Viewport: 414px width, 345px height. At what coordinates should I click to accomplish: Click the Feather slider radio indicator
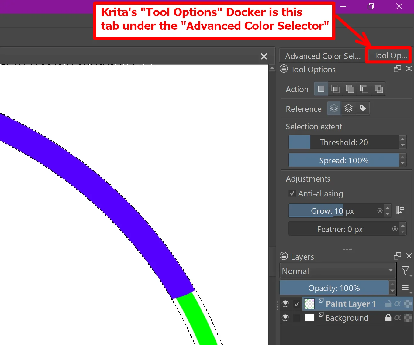[x=395, y=229]
